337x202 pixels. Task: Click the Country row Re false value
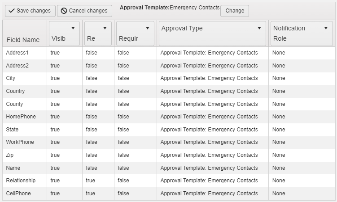[92, 91]
